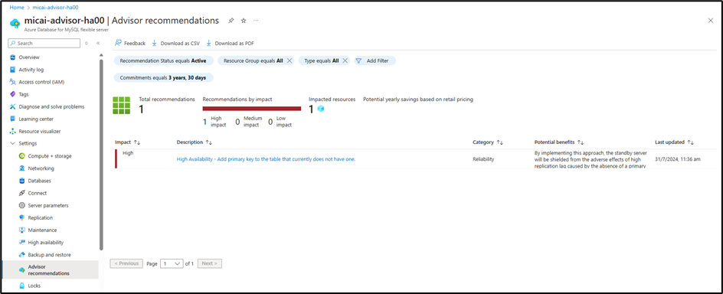Image resolution: width=723 pixels, height=294 pixels.
Task: Pin the Advisor recommendations page
Action: (231, 21)
